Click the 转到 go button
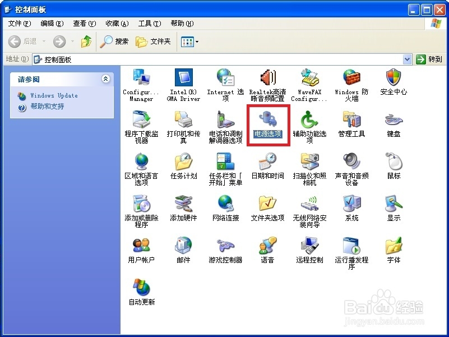 click(x=429, y=59)
